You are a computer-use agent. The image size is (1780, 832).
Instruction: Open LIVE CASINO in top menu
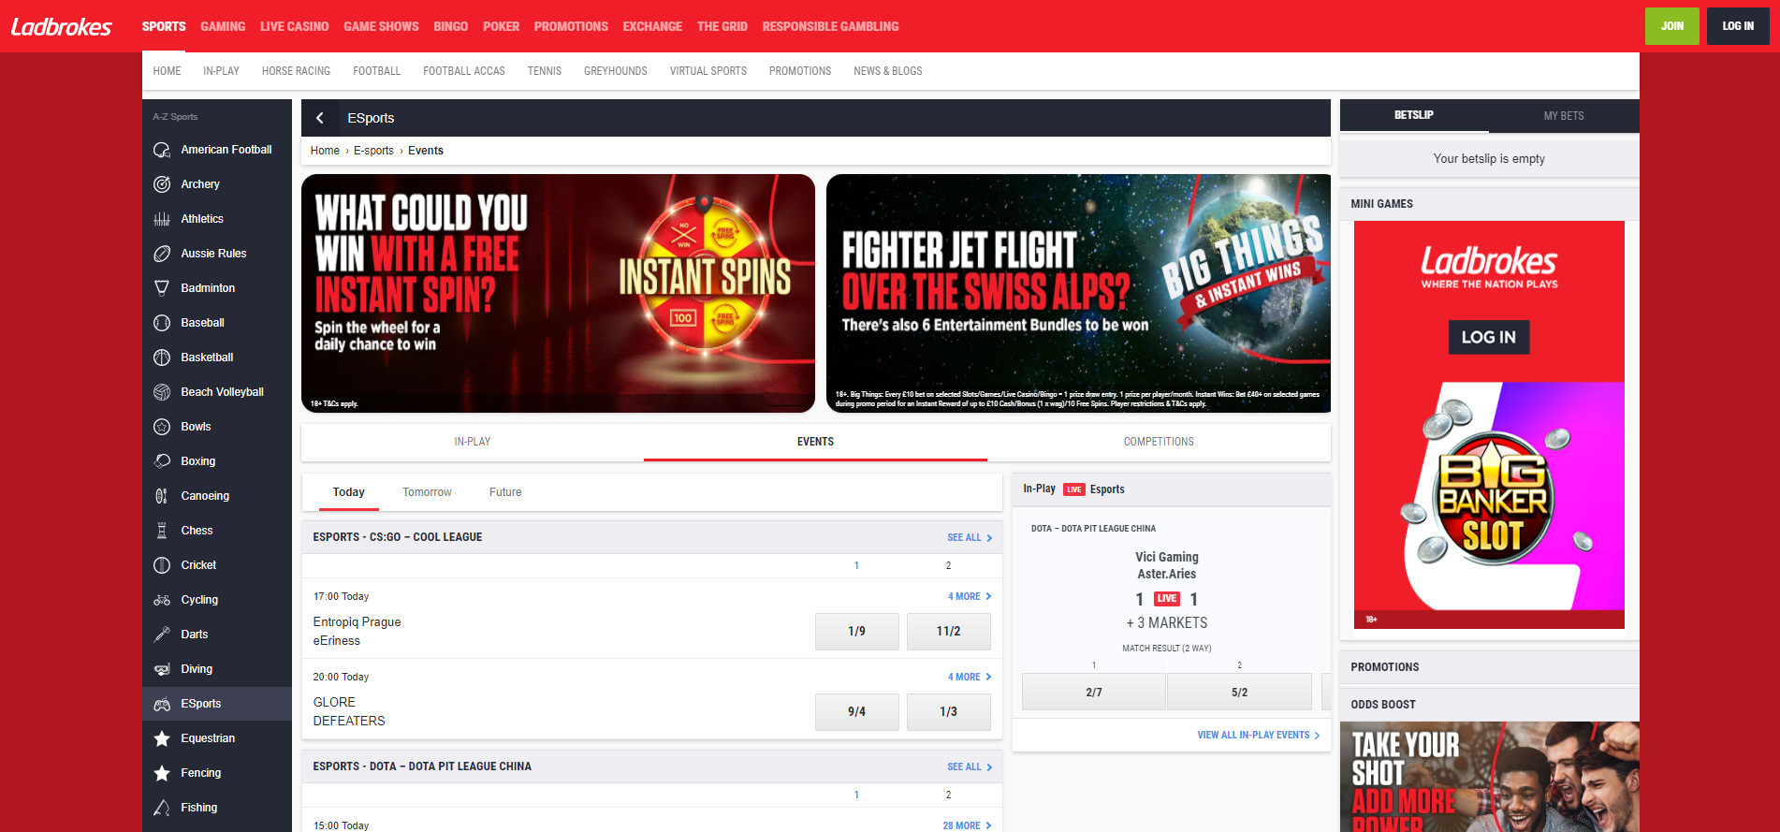295,26
